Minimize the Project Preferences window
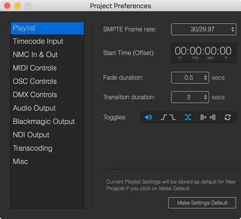This screenshot has width=241, height=219. 17,6
